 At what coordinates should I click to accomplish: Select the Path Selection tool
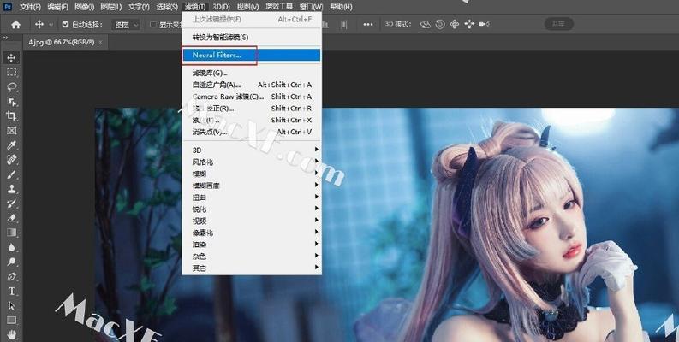pyautogui.click(x=12, y=306)
